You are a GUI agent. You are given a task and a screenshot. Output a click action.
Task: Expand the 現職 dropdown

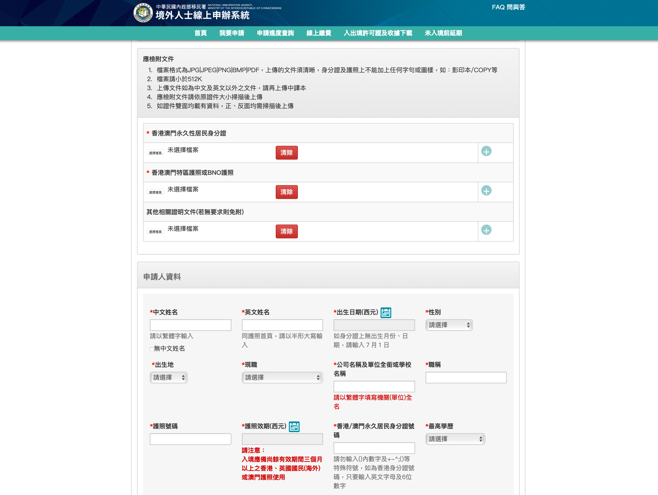[282, 378]
